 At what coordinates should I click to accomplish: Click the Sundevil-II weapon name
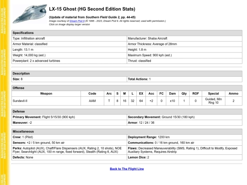[20, 101]
